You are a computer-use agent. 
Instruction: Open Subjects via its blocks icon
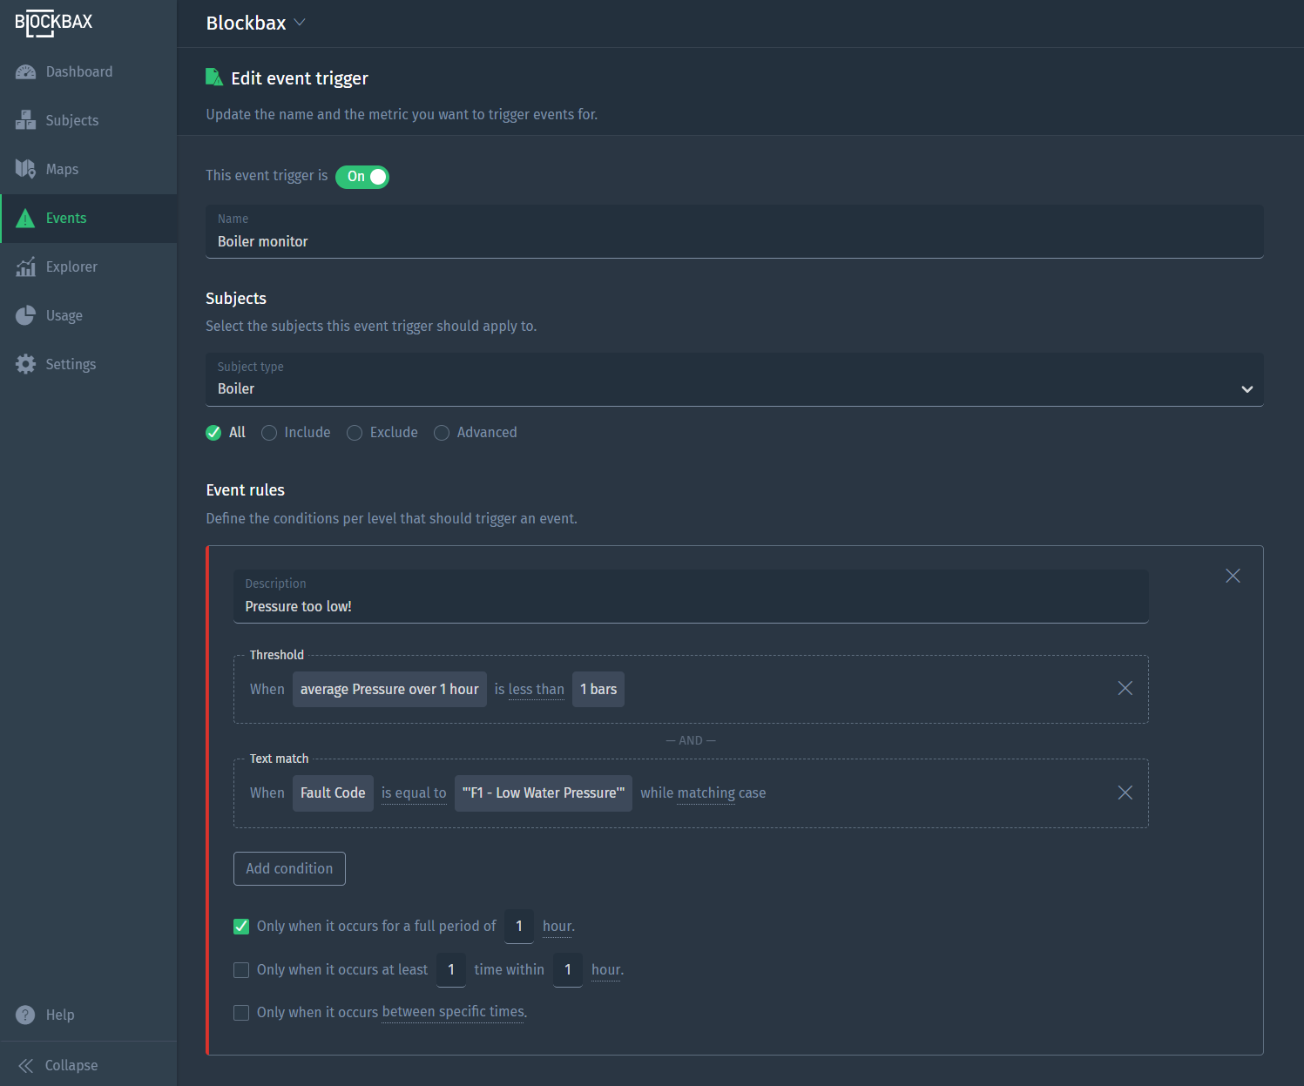pyautogui.click(x=25, y=121)
